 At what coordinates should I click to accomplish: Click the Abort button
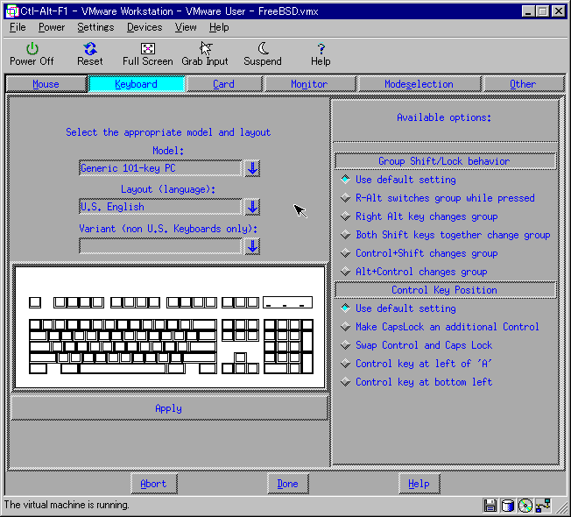pos(153,484)
